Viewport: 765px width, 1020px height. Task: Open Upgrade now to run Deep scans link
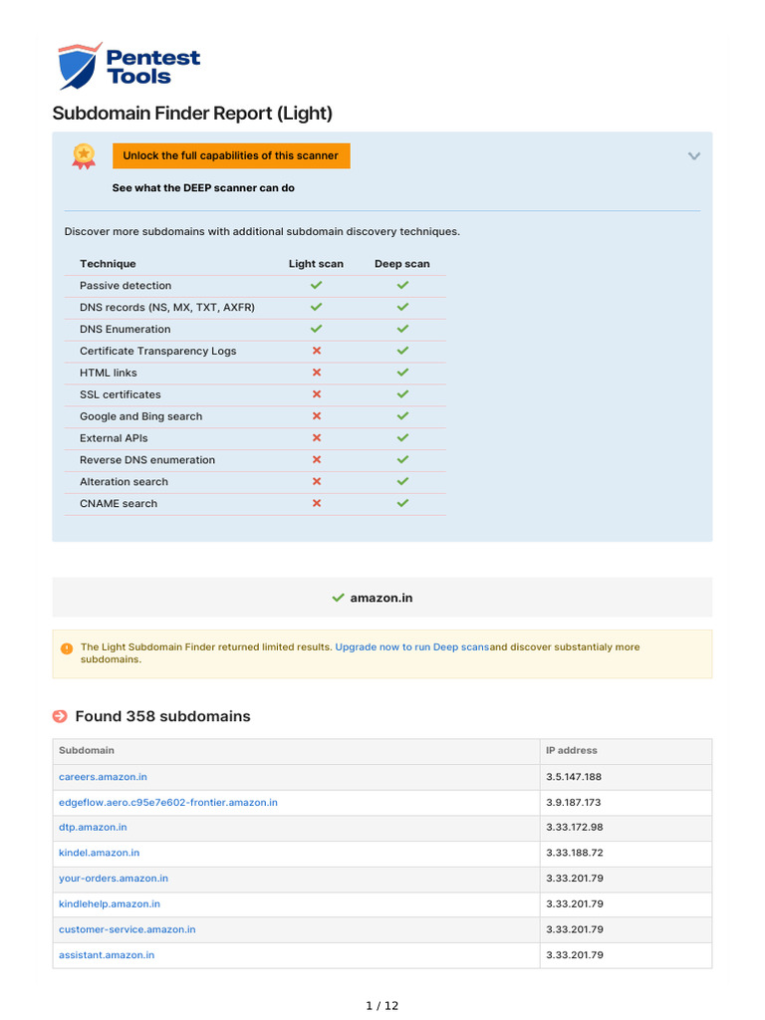click(411, 647)
